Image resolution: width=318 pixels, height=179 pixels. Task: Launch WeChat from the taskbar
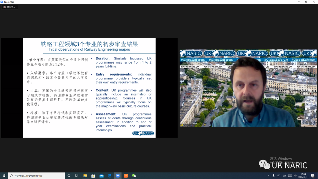134,175
